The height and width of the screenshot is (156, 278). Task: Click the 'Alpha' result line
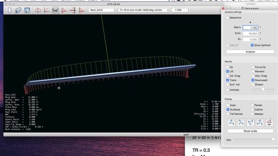coord(209,104)
